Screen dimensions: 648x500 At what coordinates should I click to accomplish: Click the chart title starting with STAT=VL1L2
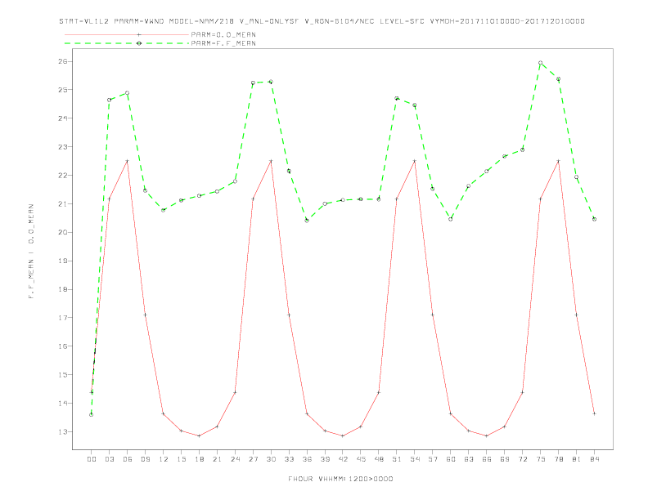click(322, 21)
